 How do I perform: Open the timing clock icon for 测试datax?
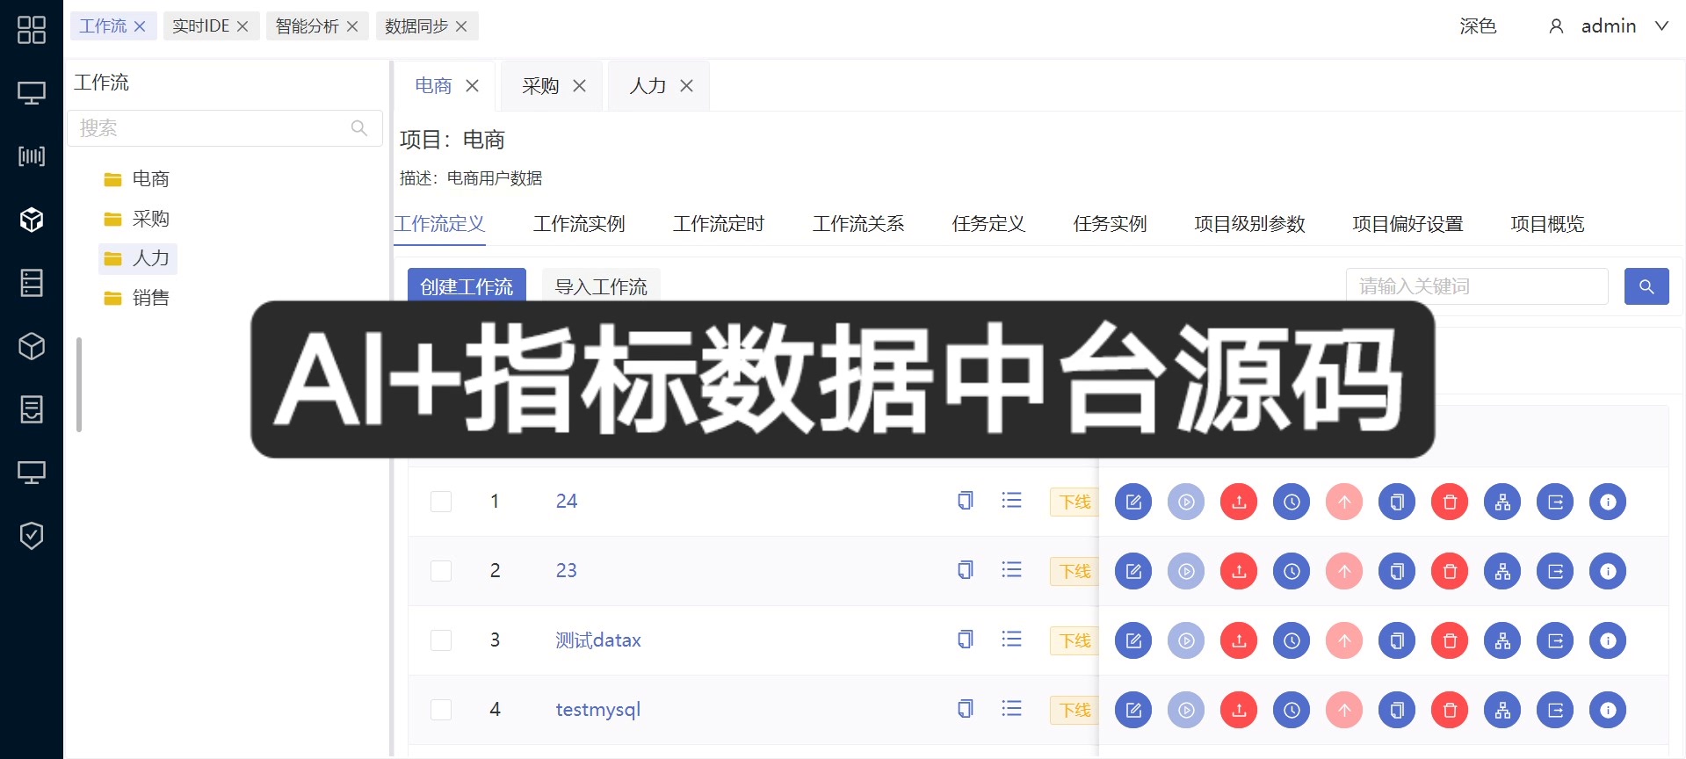click(1292, 640)
